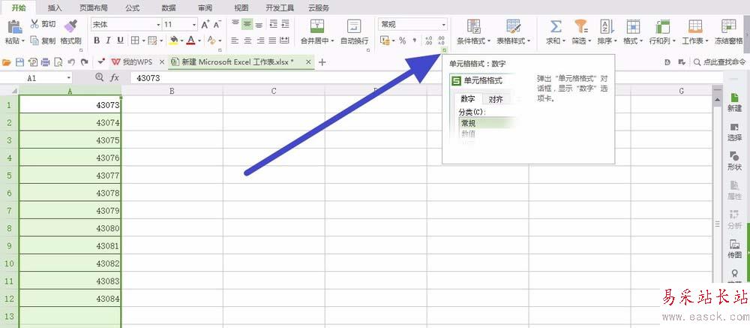This screenshot has height=328, width=750.
Task: Toggle bottom vertical alignment
Action: (259, 25)
